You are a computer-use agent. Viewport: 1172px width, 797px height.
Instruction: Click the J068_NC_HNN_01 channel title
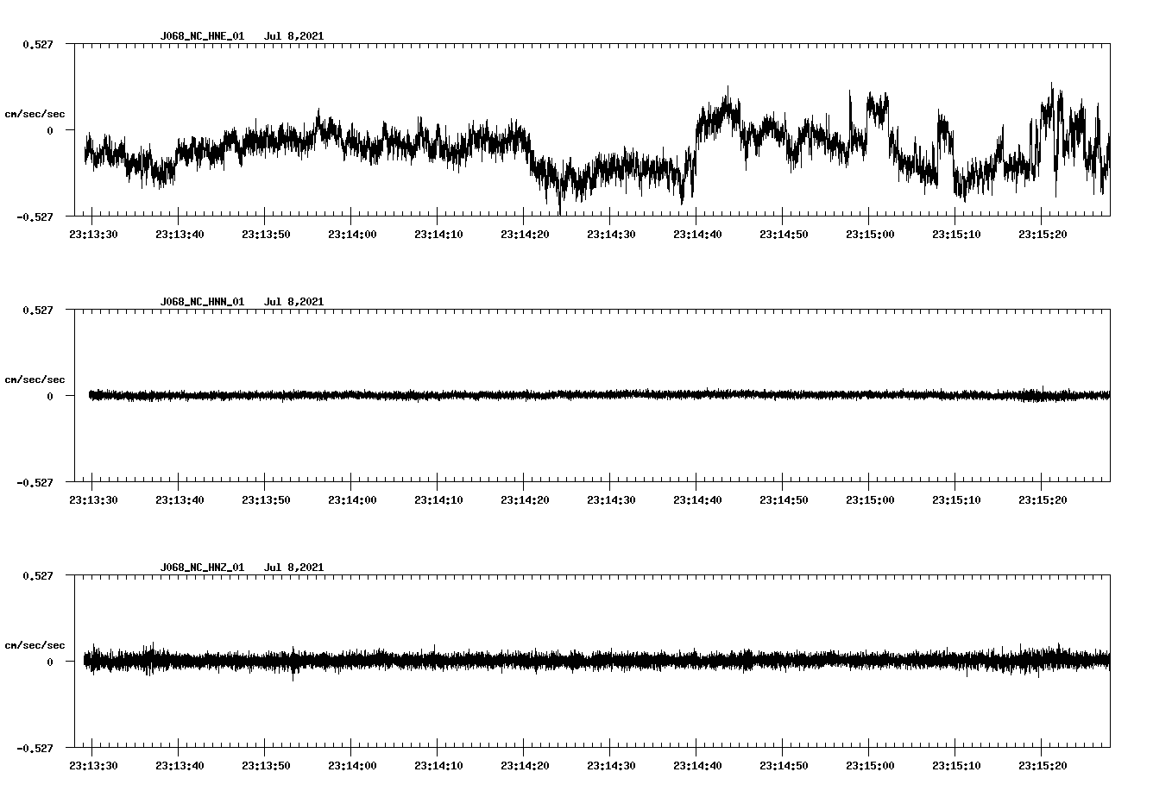[202, 302]
